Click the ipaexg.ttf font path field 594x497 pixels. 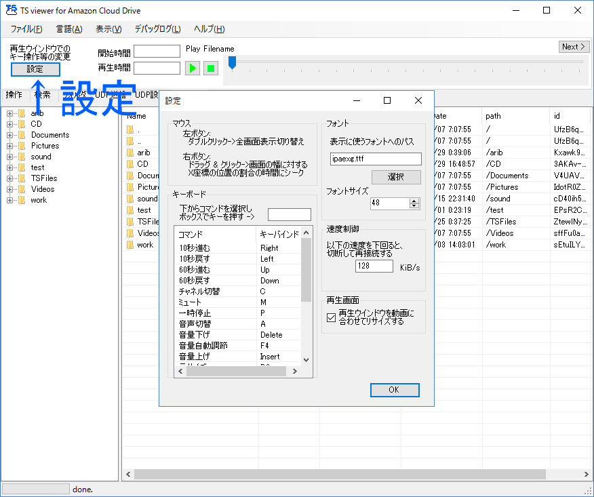click(376, 159)
